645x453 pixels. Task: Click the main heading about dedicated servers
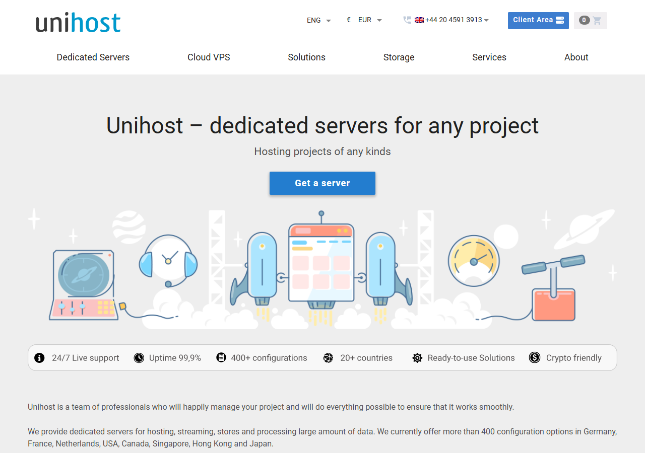click(x=322, y=125)
